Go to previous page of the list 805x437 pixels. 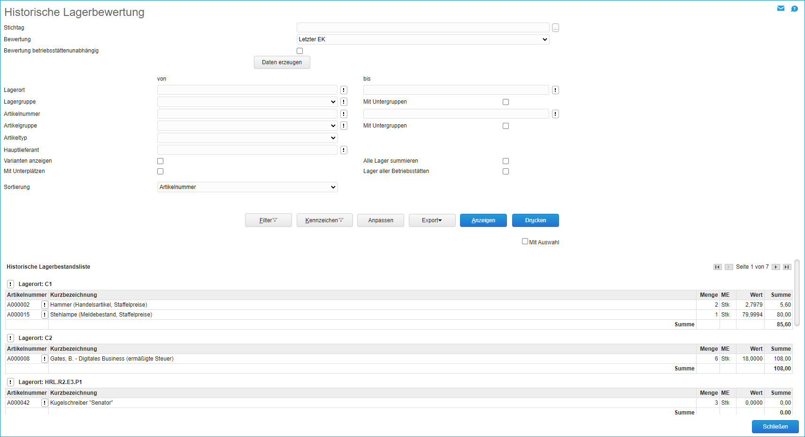pyautogui.click(x=729, y=267)
